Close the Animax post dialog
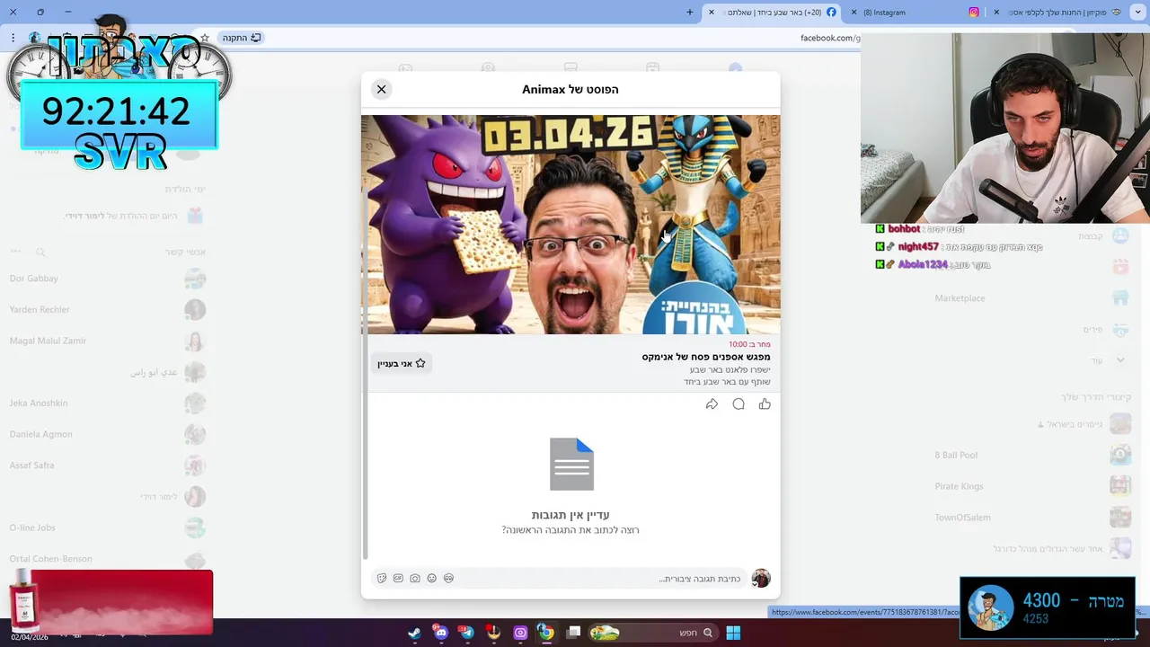 [x=381, y=89]
